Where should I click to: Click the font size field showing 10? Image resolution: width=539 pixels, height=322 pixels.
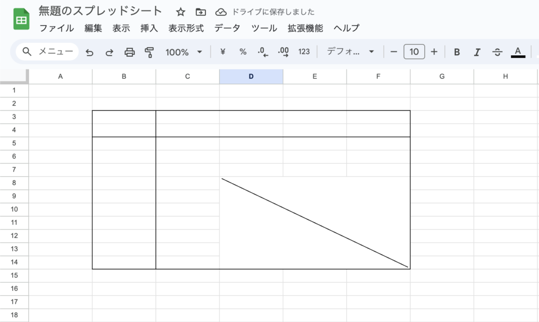tap(414, 52)
